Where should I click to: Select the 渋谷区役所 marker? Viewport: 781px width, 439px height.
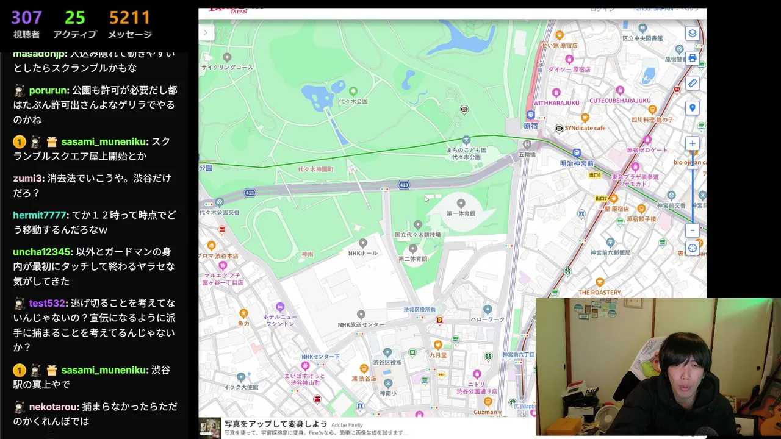click(387, 352)
